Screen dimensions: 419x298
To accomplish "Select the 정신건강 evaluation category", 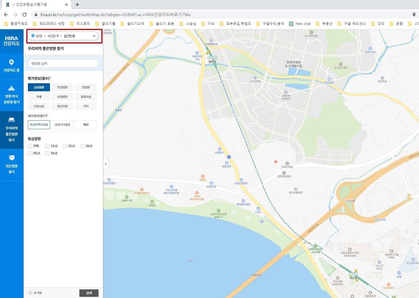I will point(62,106).
